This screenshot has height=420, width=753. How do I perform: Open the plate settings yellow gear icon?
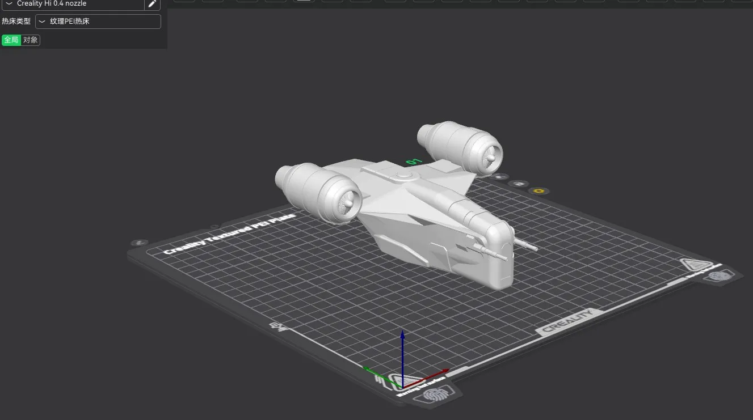(539, 190)
